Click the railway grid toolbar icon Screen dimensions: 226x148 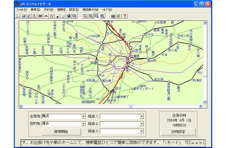click(40, 16)
